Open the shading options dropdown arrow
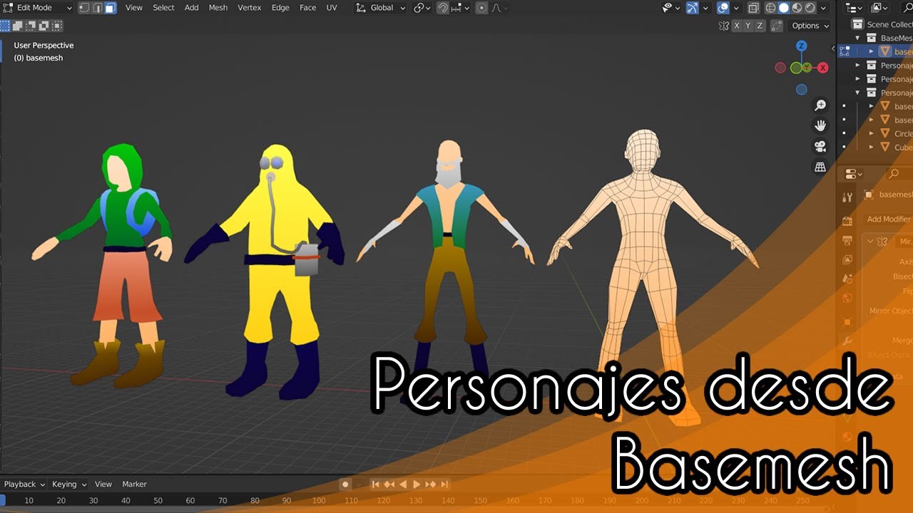Viewport: 913px width, 513px height. [x=825, y=8]
